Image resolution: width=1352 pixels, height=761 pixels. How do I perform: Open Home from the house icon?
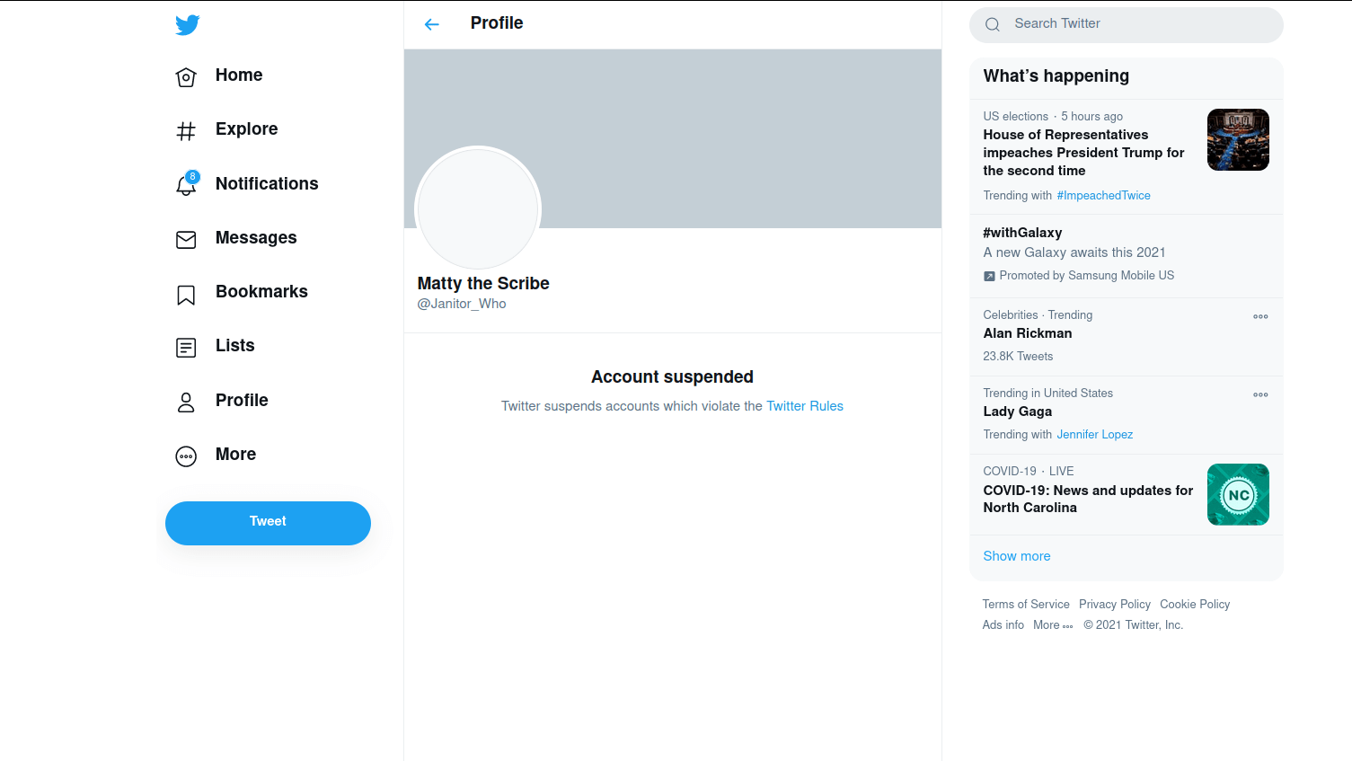pos(186,77)
